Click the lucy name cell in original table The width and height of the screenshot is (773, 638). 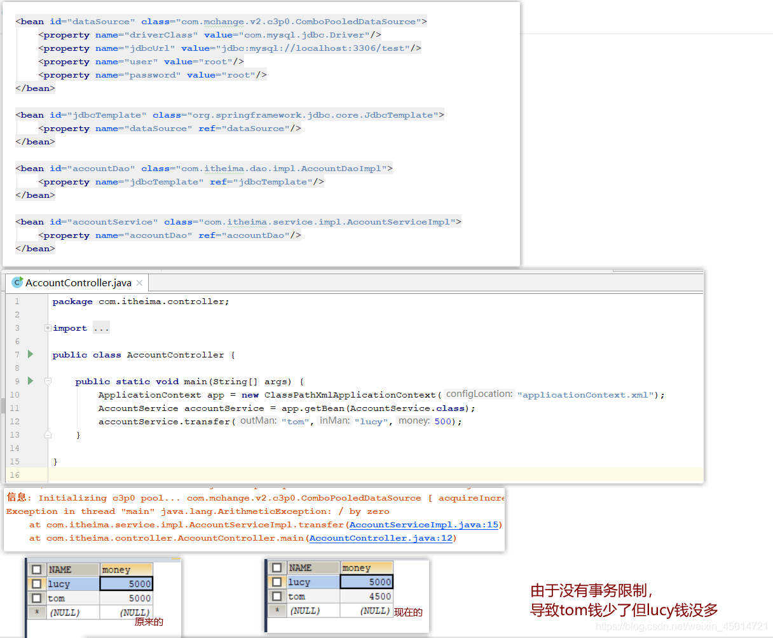73,583
